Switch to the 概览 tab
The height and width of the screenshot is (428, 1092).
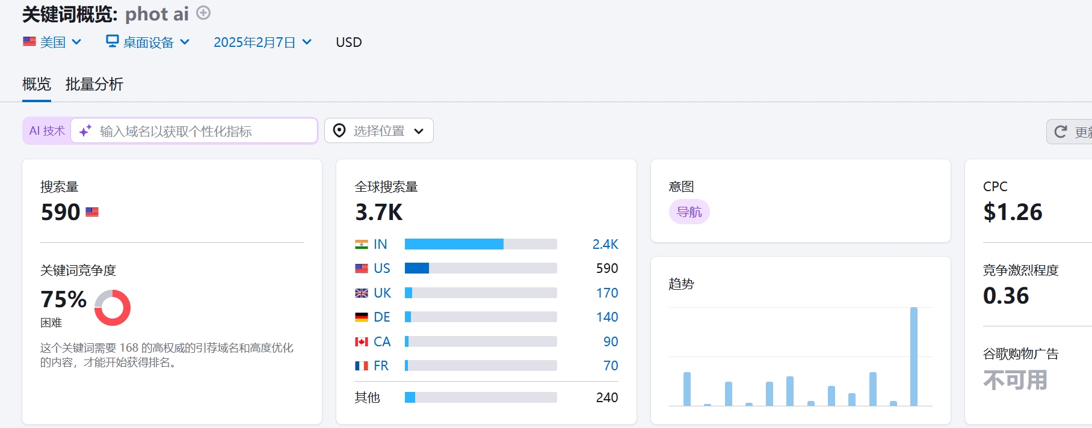(x=37, y=84)
